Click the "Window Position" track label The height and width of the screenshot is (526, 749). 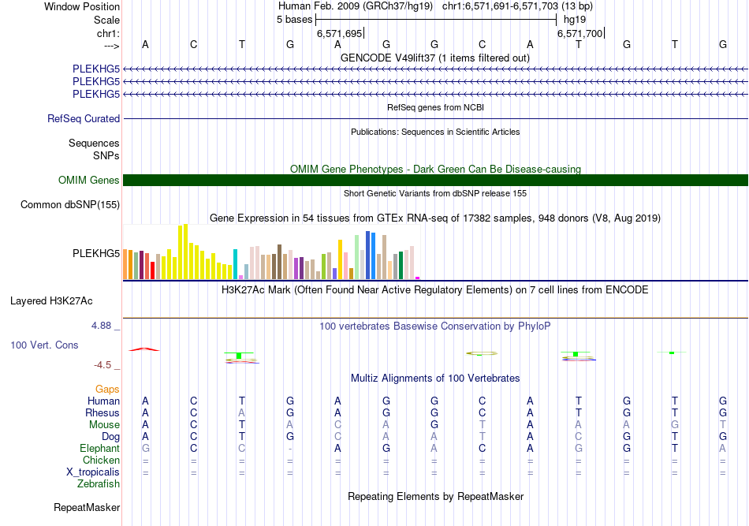(x=82, y=6)
